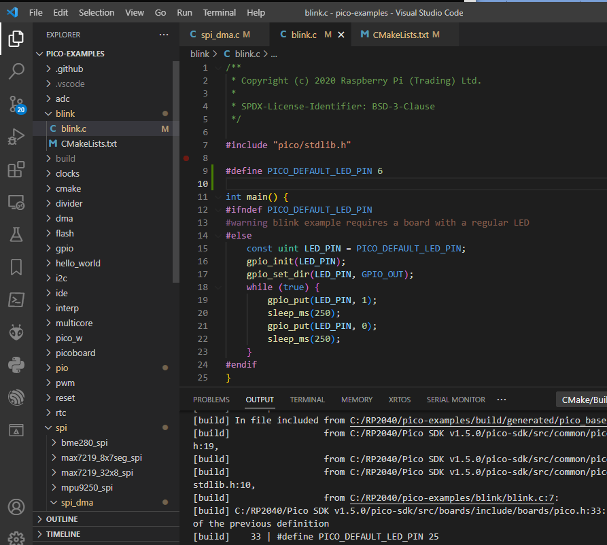Image resolution: width=607 pixels, height=545 pixels.
Task: Collapse the PICO-EXAMPLES root folder
Action: (39, 54)
